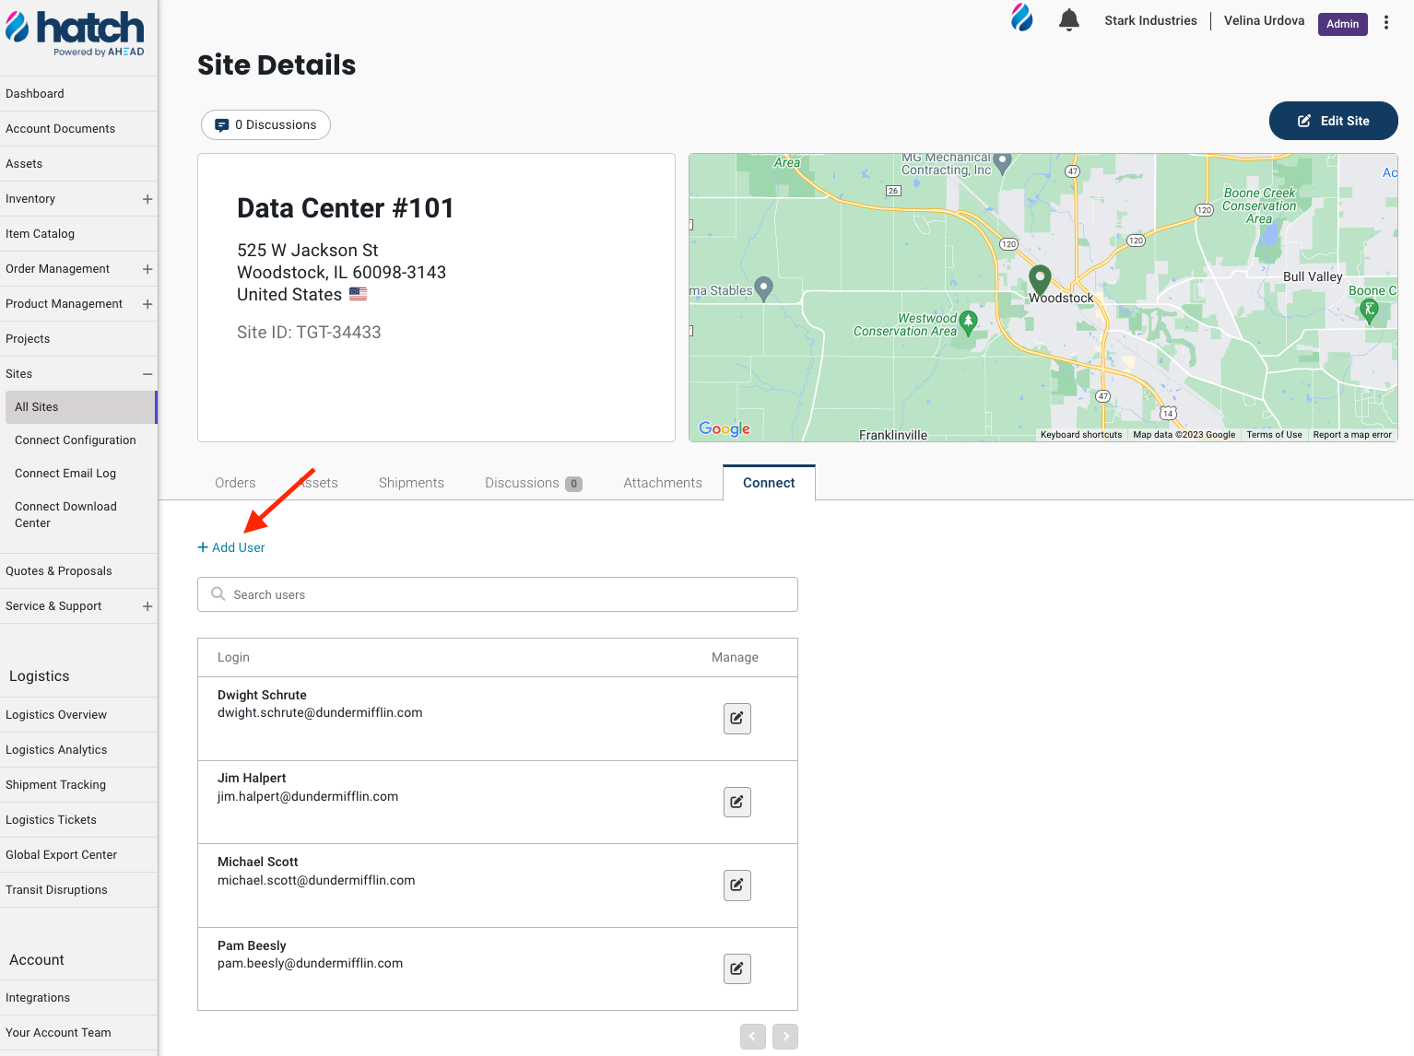Open Transit Disruptions

(x=78, y=890)
